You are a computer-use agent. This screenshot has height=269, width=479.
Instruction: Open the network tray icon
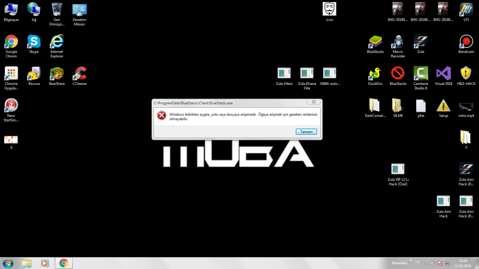[447, 263]
